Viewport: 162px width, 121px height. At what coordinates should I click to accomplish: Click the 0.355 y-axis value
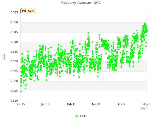14,12
